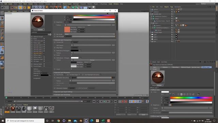Screen dimensions: 218x123
Task: Click the Reflection Glossiness slider
Action: pos(96,78)
